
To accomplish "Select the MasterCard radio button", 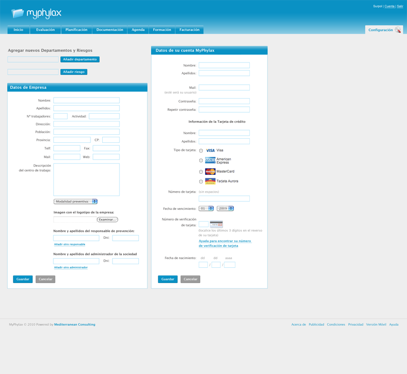I will [x=201, y=172].
